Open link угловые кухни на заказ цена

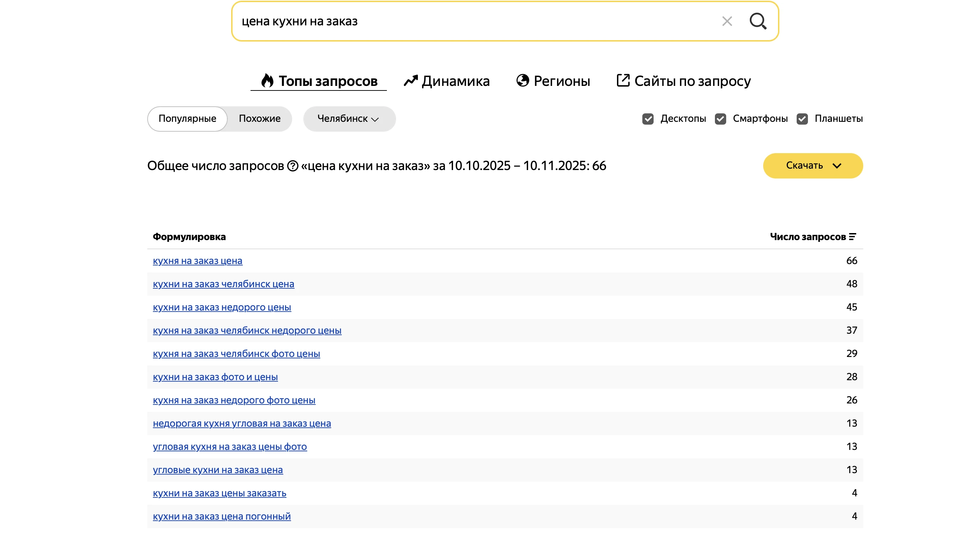coord(217,470)
